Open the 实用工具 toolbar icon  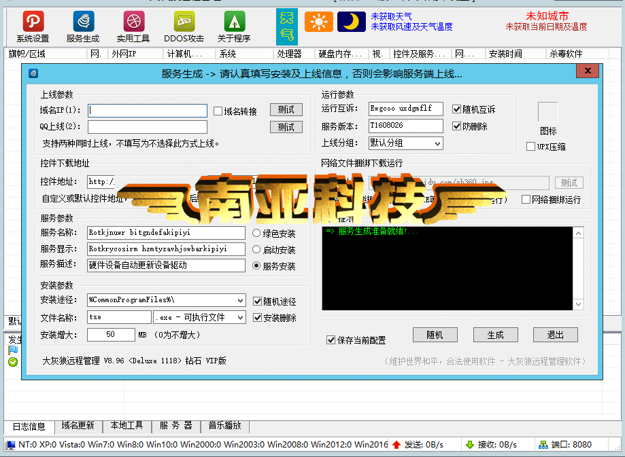click(133, 26)
